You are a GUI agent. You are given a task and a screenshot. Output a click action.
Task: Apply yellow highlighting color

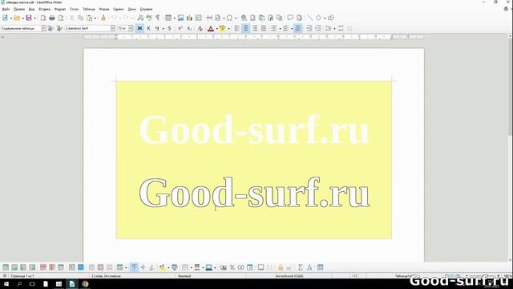(223, 29)
